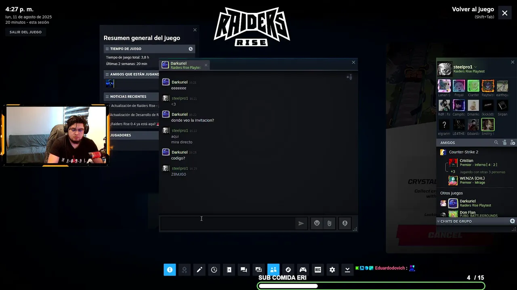
Task: Select Raytwist friend avatar
Action: (488, 86)
